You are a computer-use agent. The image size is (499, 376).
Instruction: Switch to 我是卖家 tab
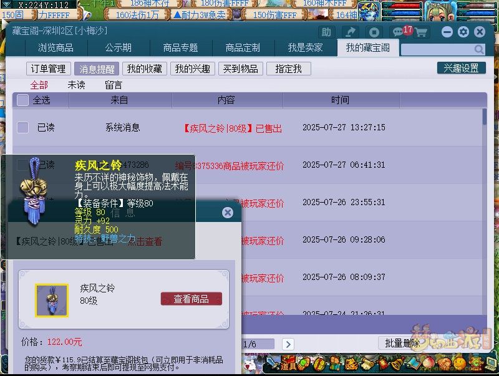click(x=305, y=48)
